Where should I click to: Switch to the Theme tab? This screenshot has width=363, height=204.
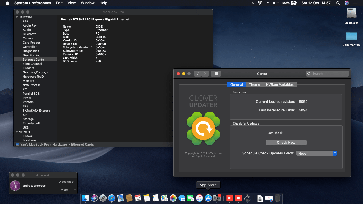(254, 84)
